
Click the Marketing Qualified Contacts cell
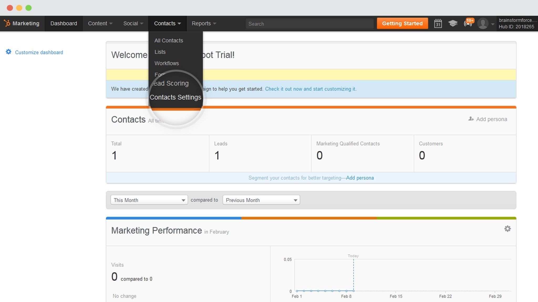point(363,153)
